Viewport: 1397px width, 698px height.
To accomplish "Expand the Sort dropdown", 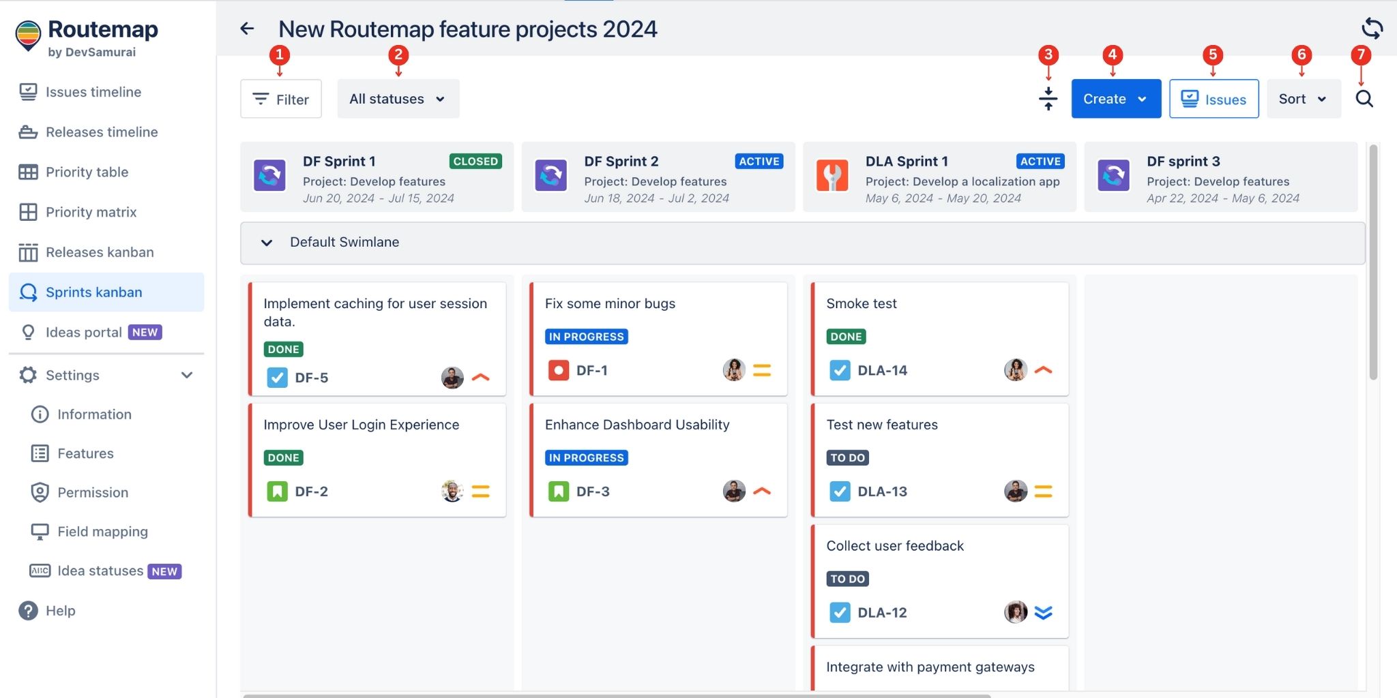I will click(1302, 98).
